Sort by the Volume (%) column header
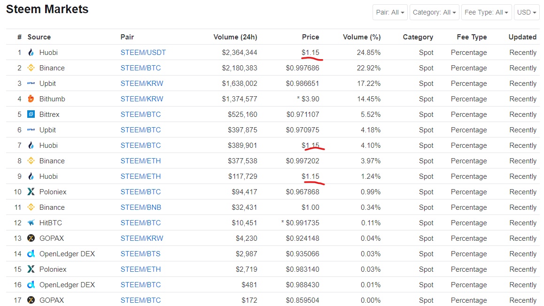Viewport: 544px width, 306px height. [x=362, y=37]
